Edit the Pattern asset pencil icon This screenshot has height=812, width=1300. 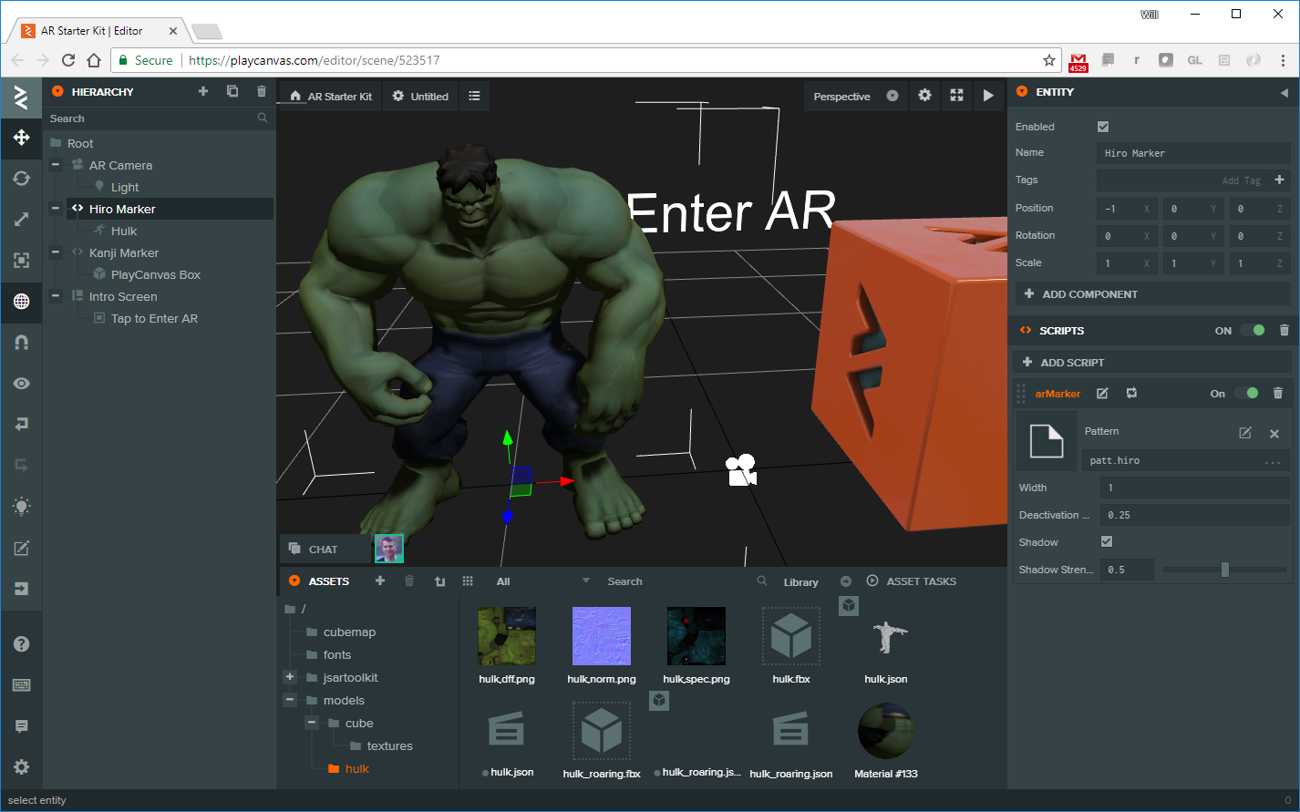[x=1245, y=433]
